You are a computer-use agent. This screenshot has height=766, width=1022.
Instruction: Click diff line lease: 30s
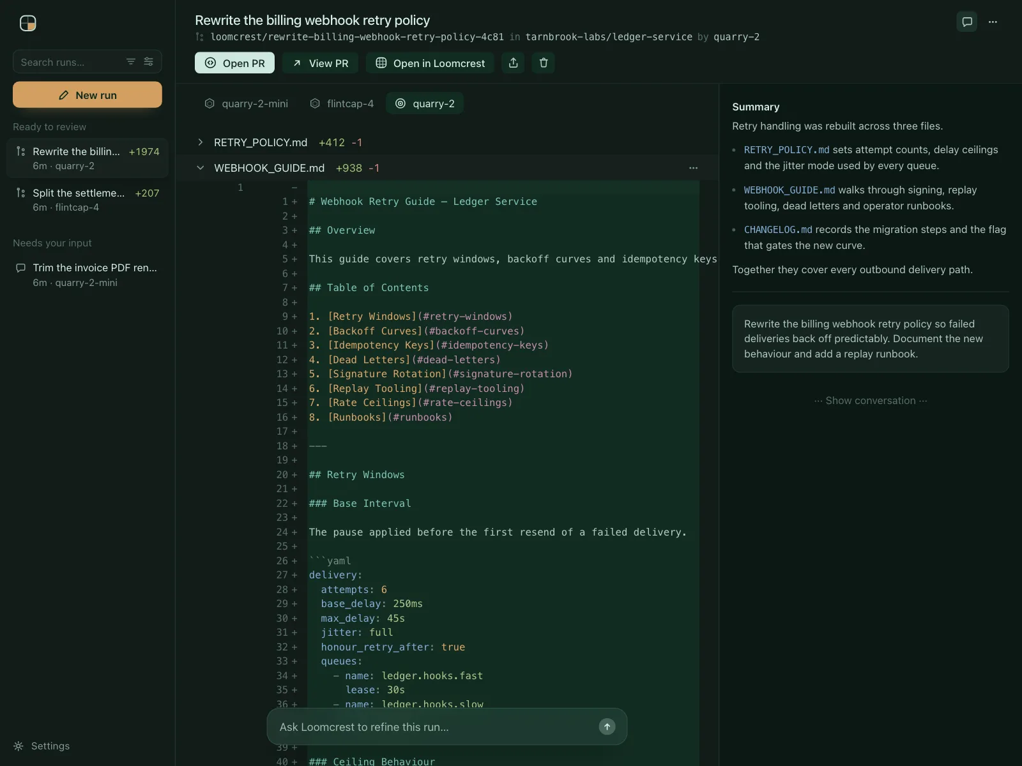point(375,690)
